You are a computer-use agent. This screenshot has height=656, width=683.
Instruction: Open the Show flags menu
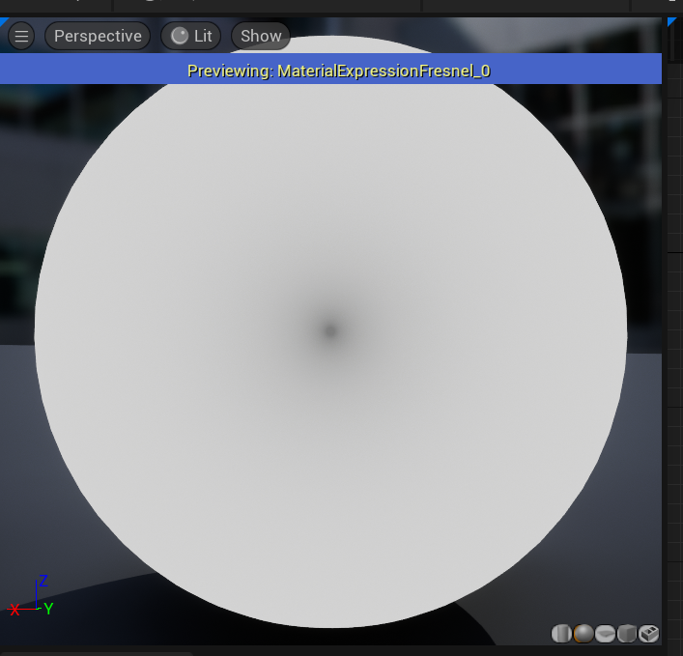point(261,36)
